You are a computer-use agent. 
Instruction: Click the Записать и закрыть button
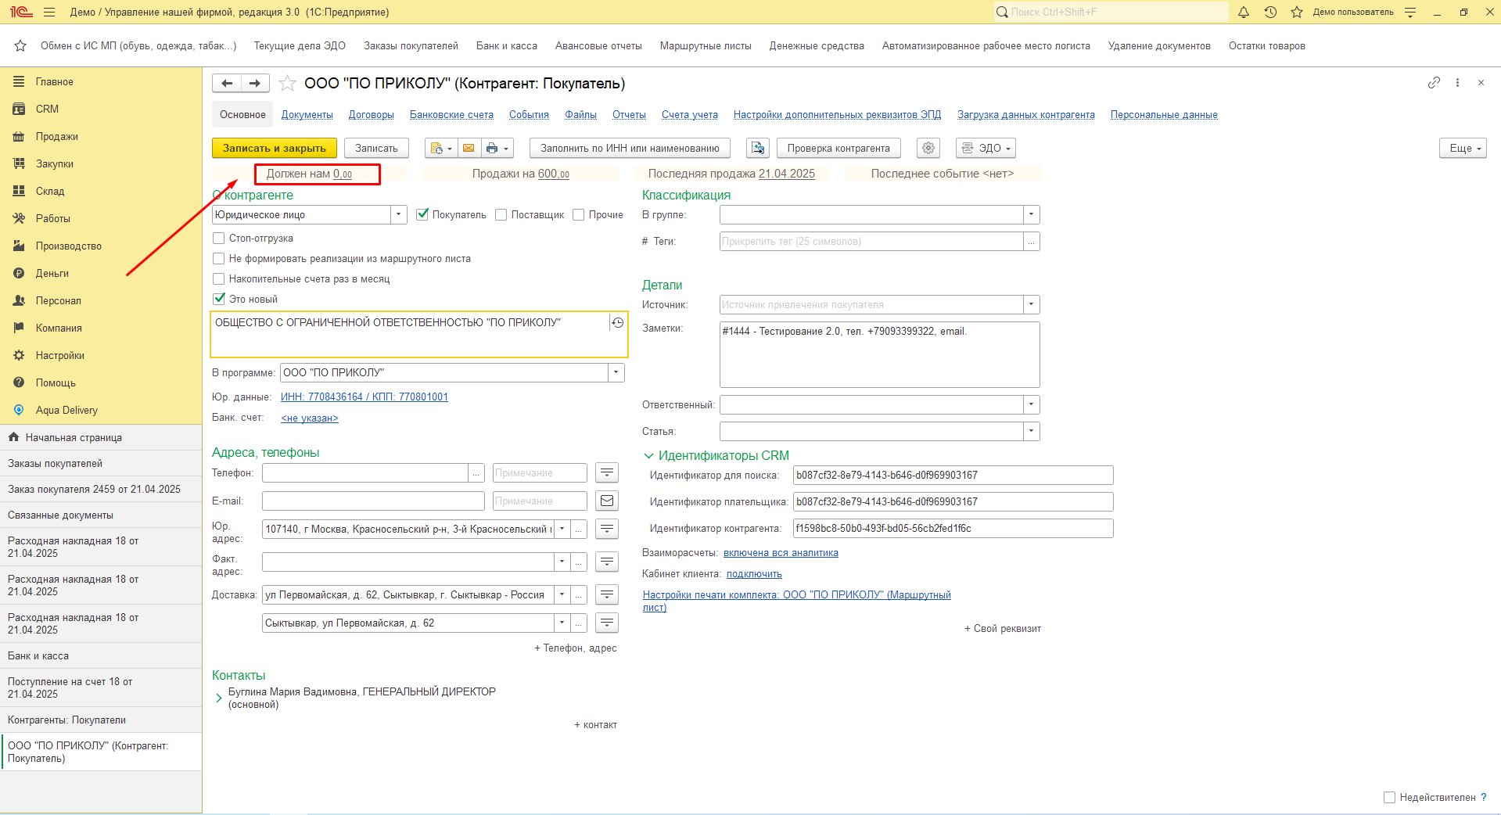pos(275,148)
